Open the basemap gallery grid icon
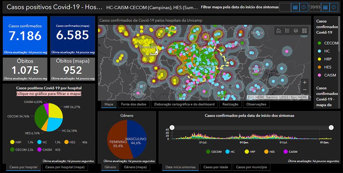Viewport: 343px width, 173px height. click(x=305, y=30)
